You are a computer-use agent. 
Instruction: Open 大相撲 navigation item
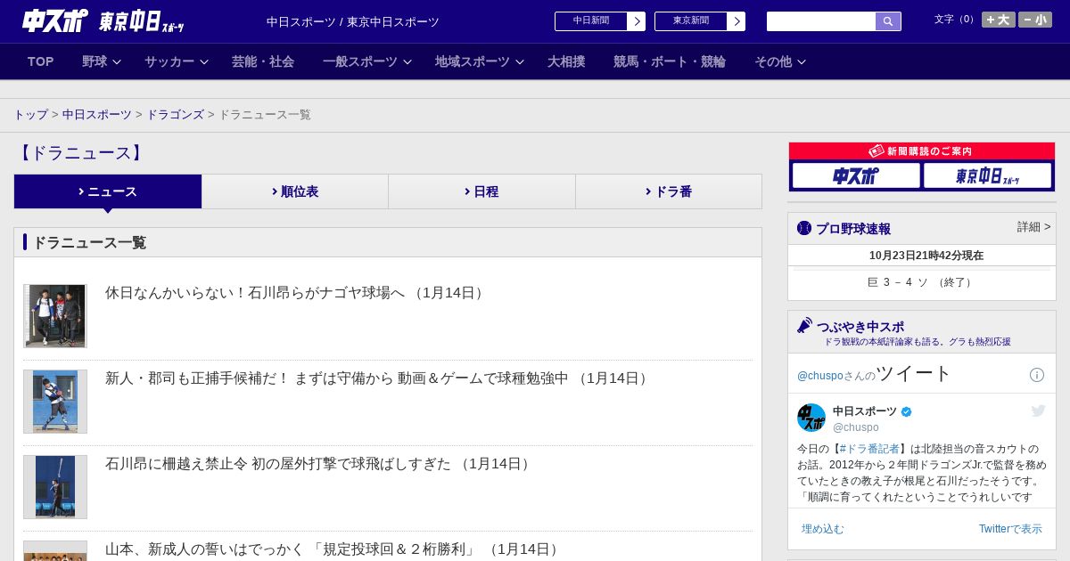tap(566, 61)
